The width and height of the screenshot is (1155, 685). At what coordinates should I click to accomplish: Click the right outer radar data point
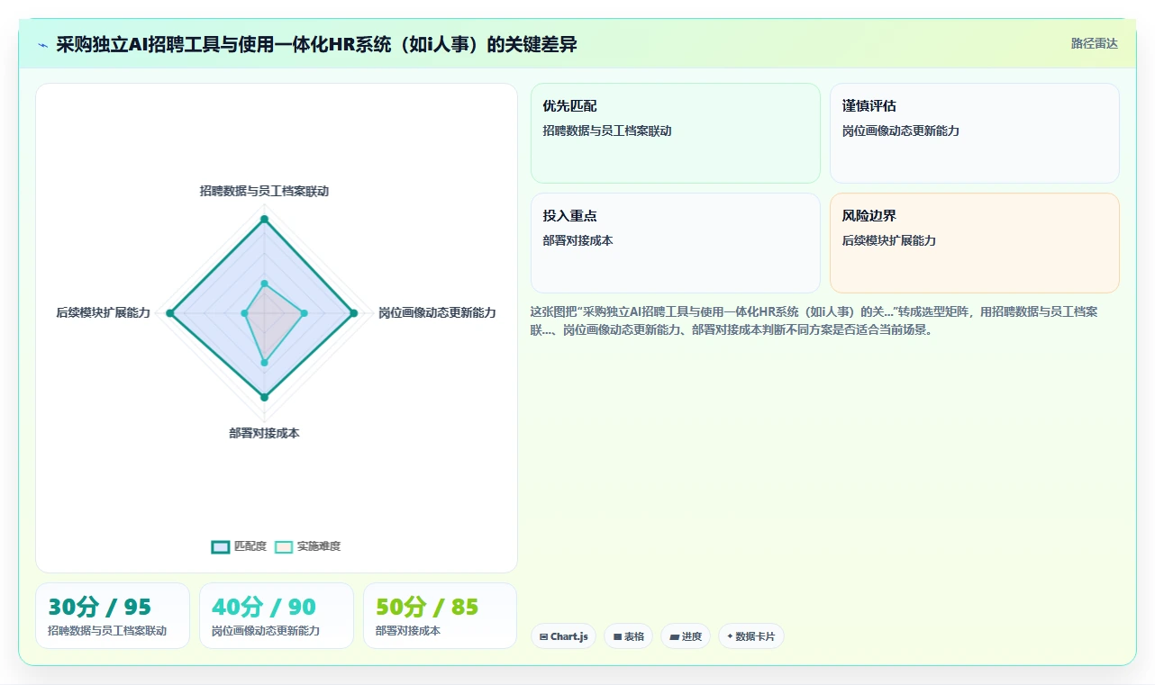pos(354,313)
